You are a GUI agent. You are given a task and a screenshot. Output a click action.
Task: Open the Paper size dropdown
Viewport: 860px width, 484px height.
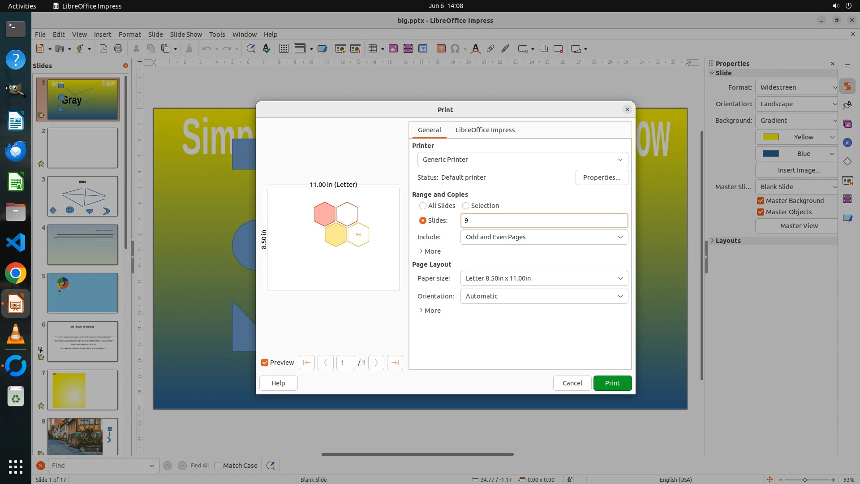tap(544, 278)
